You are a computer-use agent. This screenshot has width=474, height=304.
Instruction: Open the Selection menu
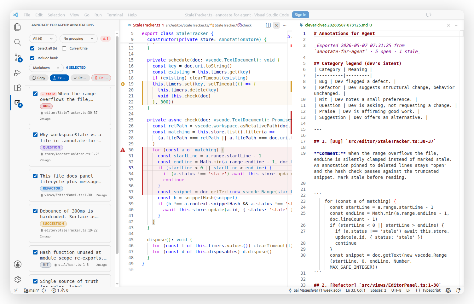pos(56,15)
